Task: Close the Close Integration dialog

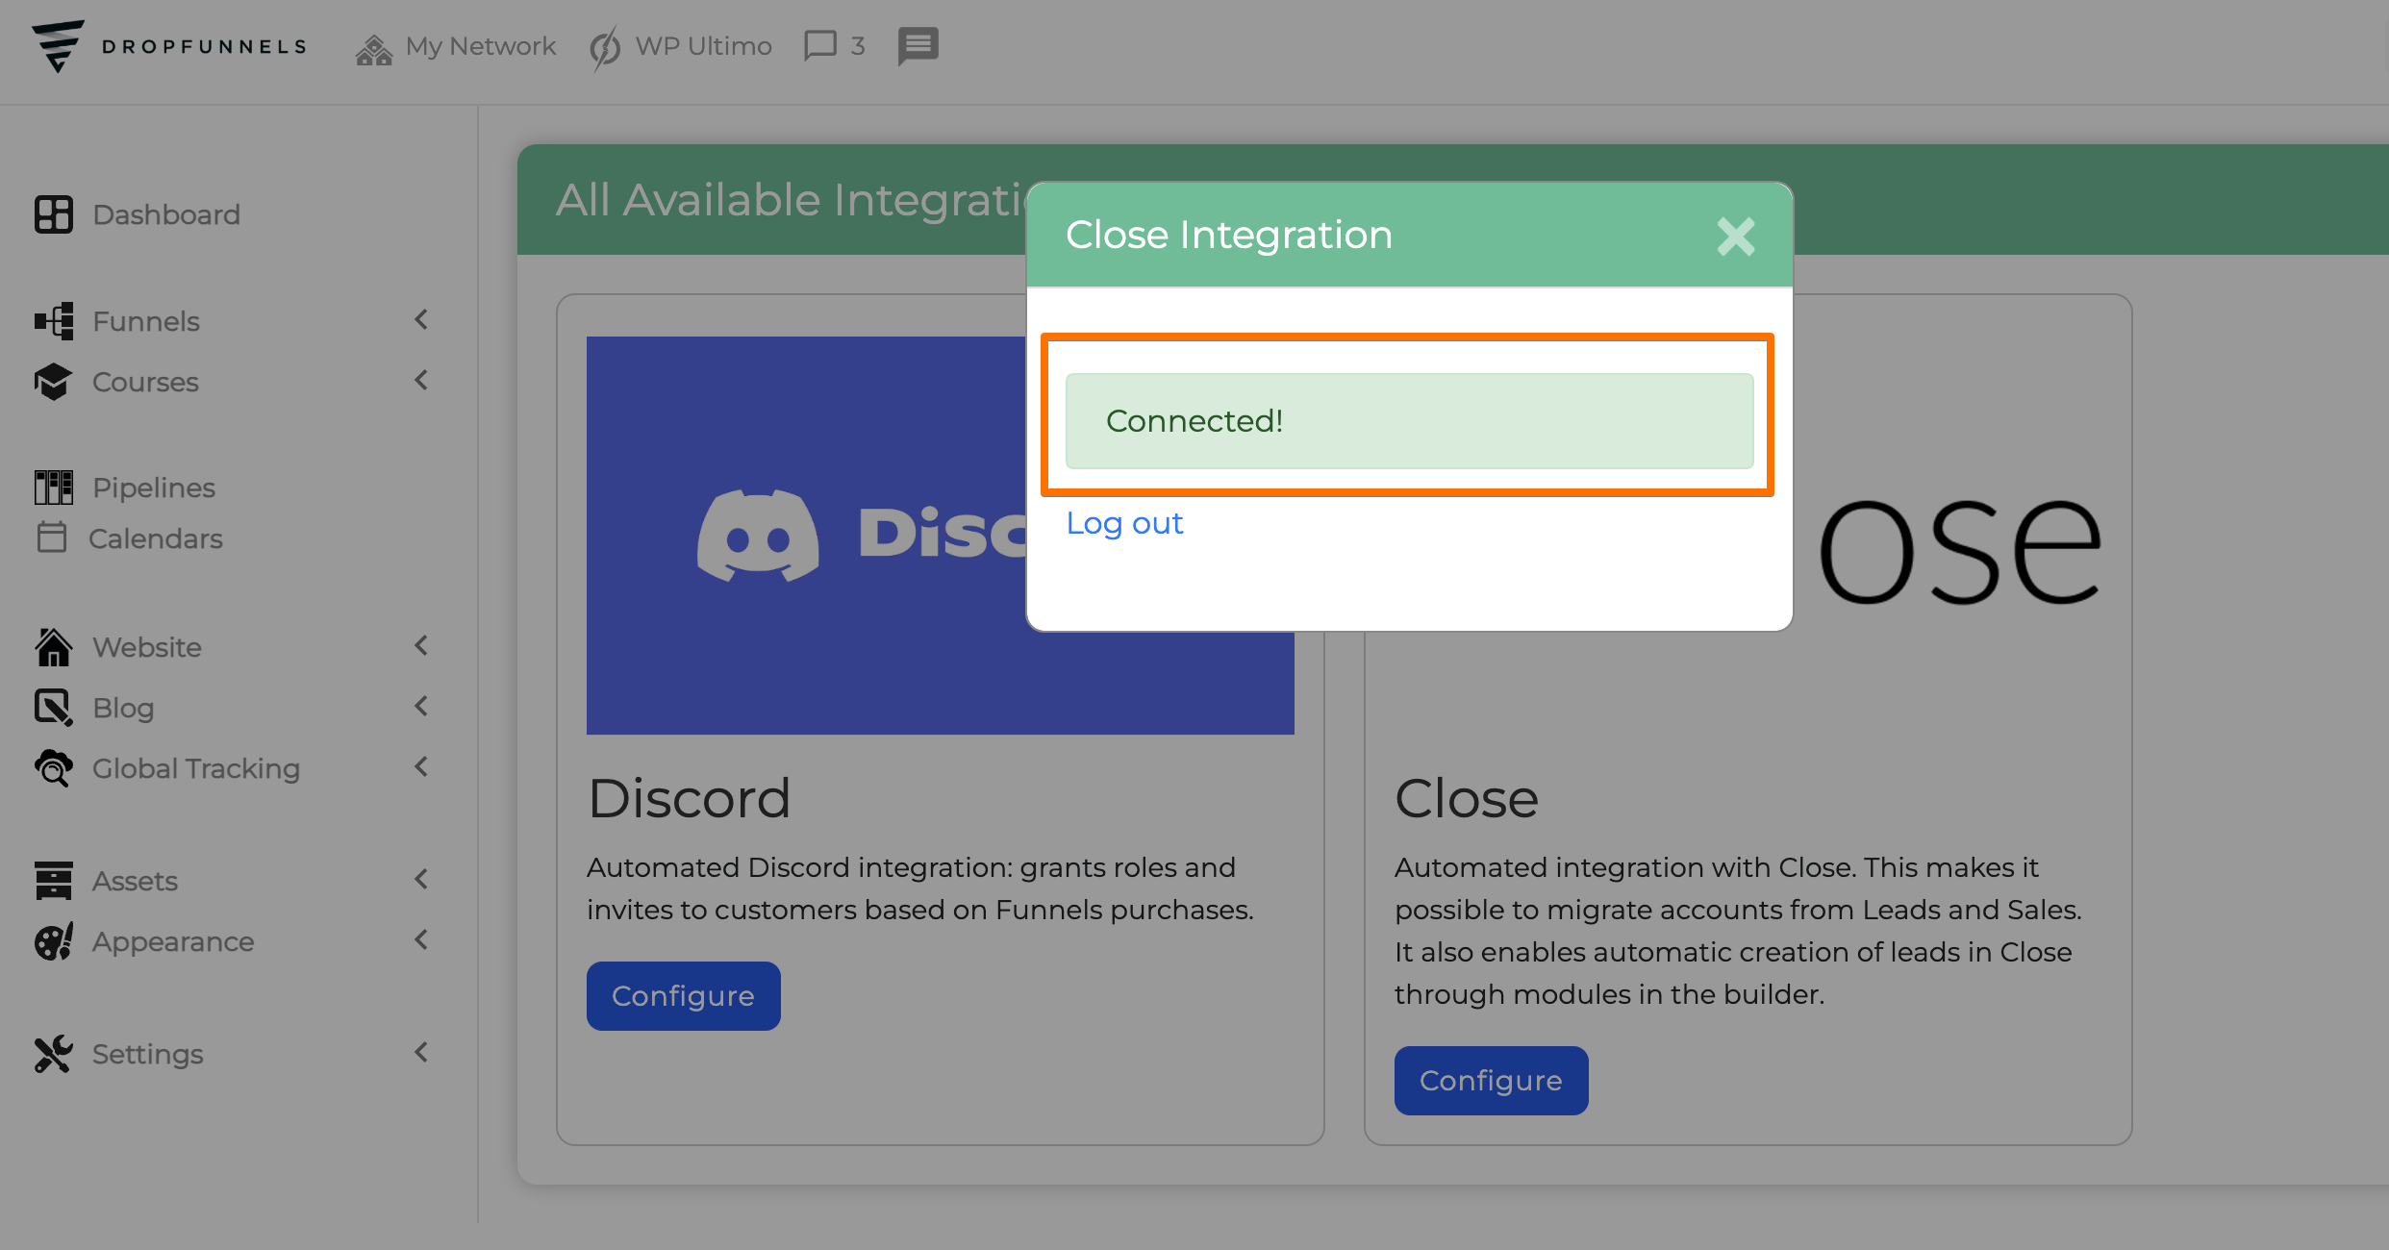Action: (x=1736, y=236)
